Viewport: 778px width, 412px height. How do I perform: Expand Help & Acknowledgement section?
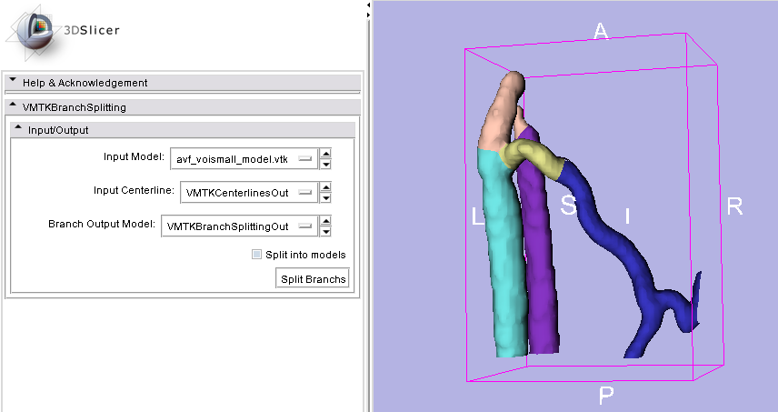182,83
